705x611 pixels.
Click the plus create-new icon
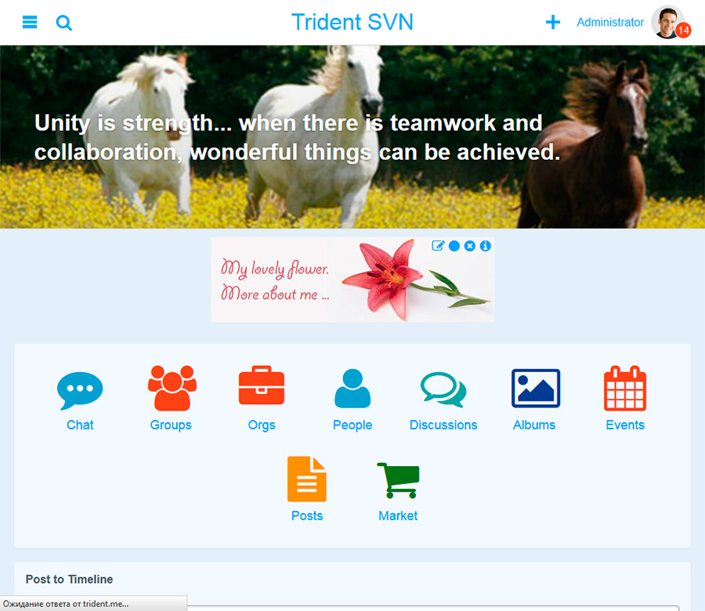[553, 23]
